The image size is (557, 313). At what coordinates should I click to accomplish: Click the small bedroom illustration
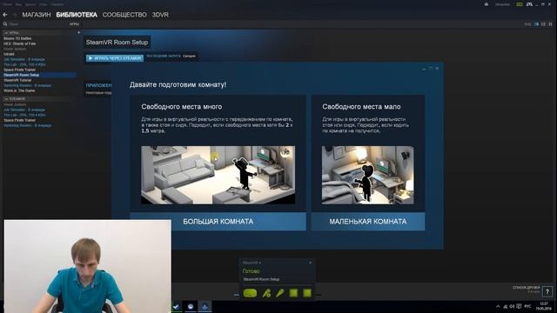pyautogui.click(x=368, y=175)
